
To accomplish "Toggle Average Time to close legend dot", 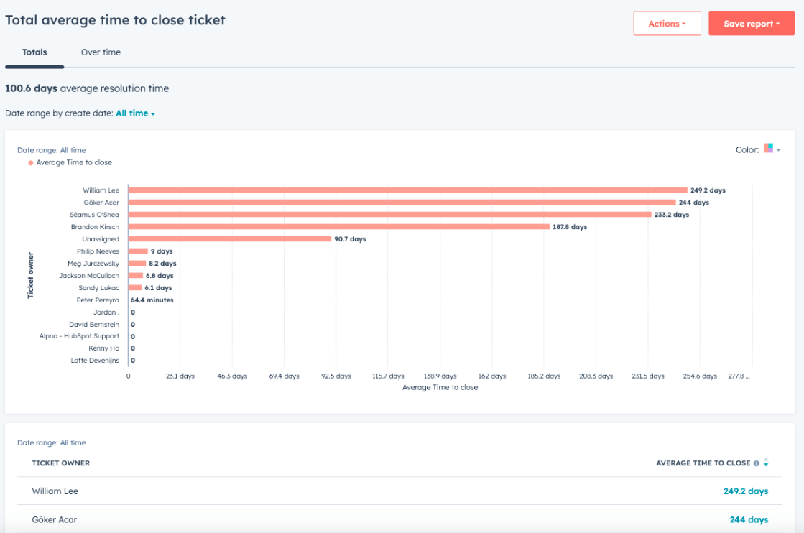I will 31,163.
